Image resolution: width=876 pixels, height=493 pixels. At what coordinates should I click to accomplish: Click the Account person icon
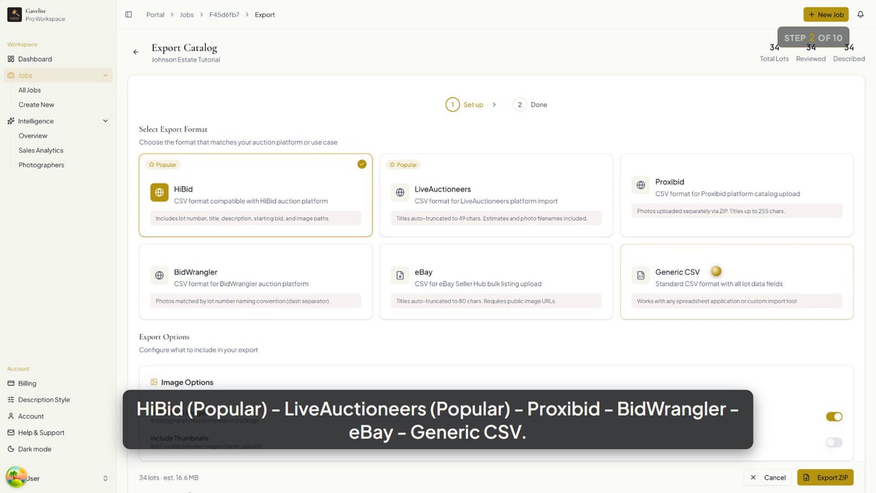click(11, 416)
